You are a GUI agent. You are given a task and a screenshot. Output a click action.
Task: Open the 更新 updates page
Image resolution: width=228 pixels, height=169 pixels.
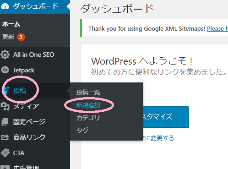click(x=8, y=37)
